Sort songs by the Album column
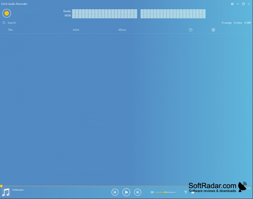Image resolution: width=253 pixels, height=199 pixels. click(122, 30)
